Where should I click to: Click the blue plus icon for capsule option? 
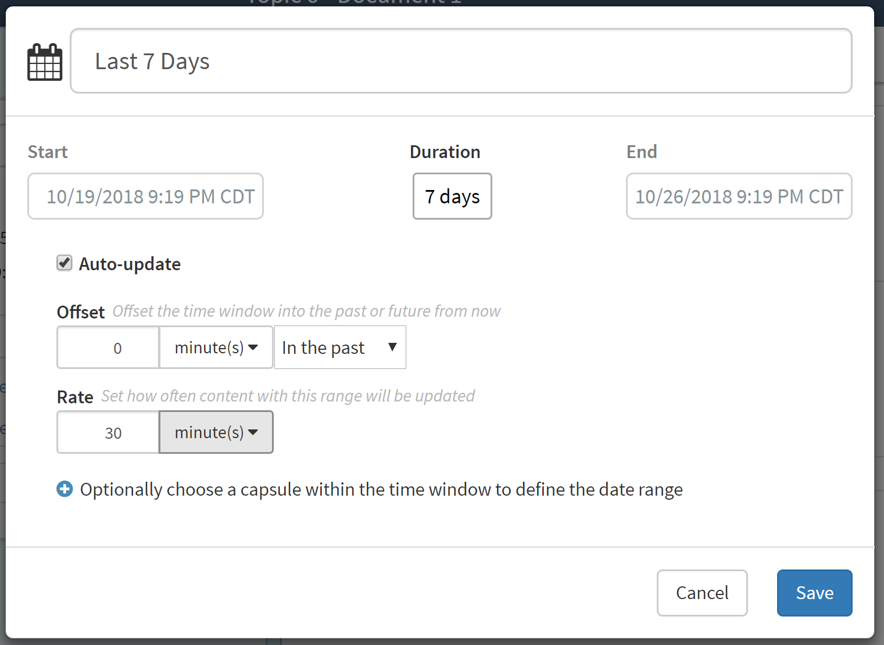click(x=65, y=489)
